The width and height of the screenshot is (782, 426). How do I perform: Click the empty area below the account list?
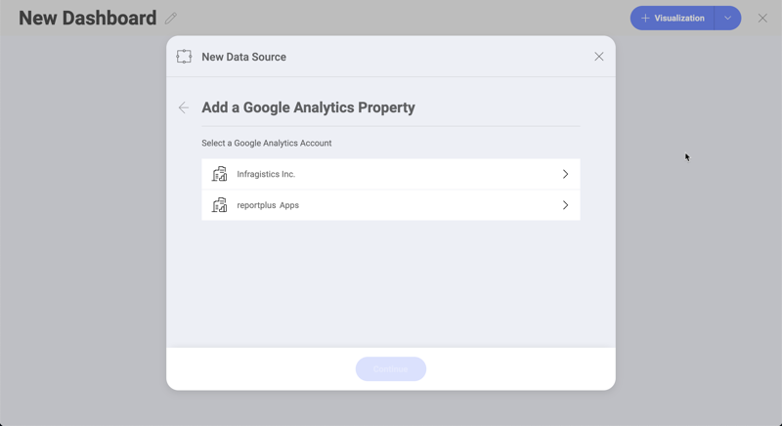[391, 283]
